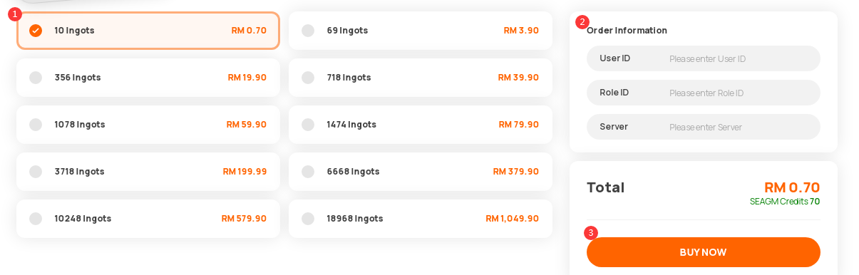Click the red step 1 badge
Viewport: 859px width, 275px height.
pyautogui.click(x=15, y=14)
